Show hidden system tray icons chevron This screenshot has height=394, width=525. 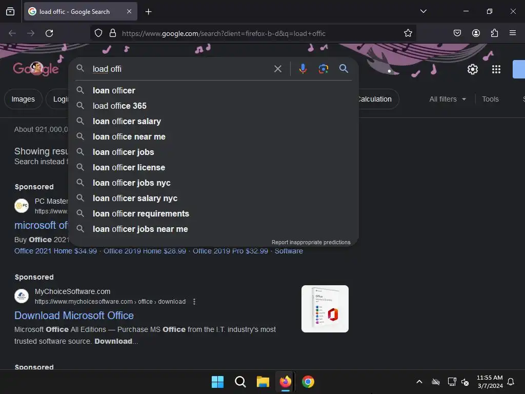(419, 382)
